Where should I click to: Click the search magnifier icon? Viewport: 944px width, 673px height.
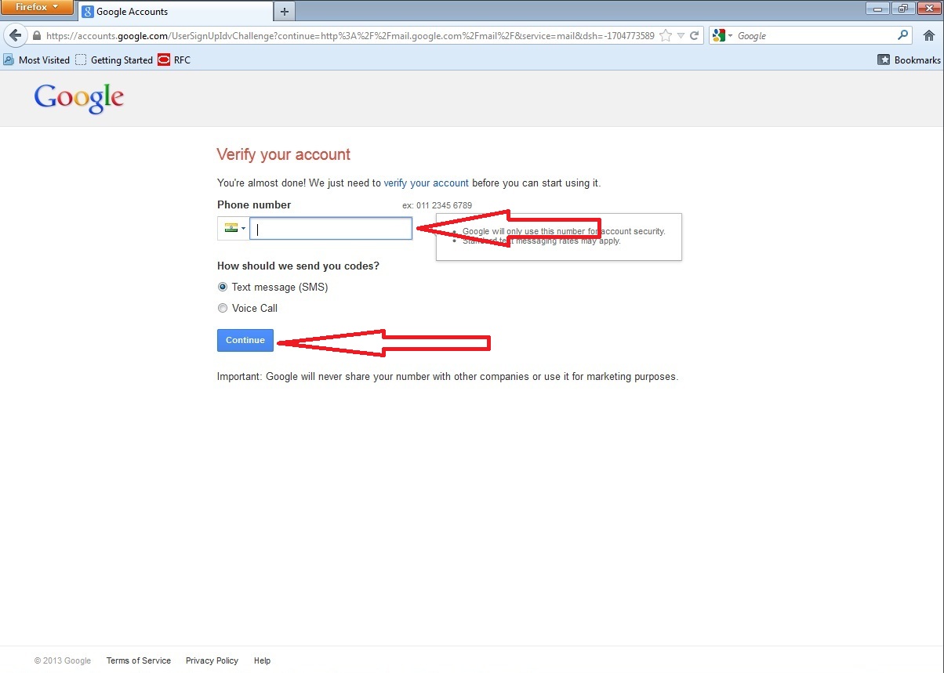coord(903,35)
